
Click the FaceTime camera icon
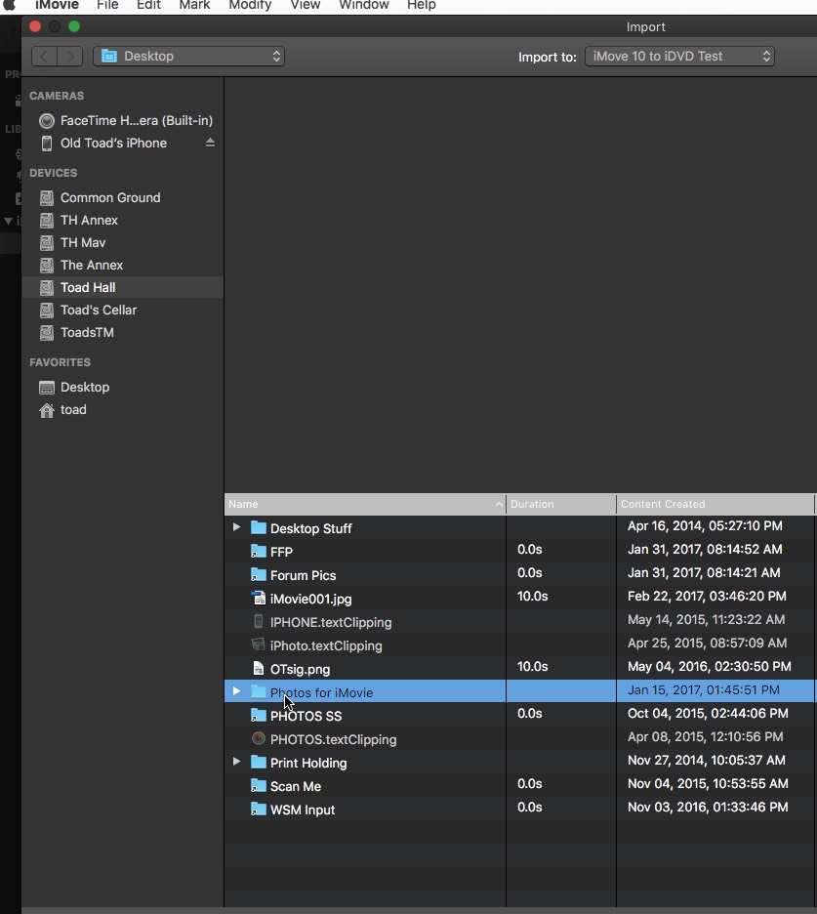tap(47, 121)
